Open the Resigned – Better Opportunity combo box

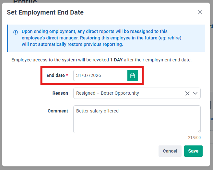137,93
